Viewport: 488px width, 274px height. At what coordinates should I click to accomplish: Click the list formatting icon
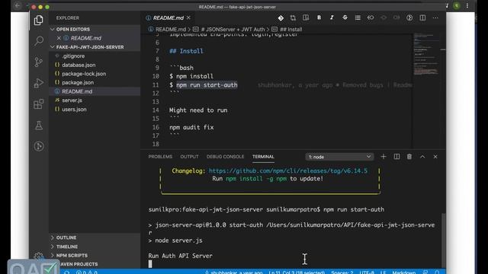[358, 18]
